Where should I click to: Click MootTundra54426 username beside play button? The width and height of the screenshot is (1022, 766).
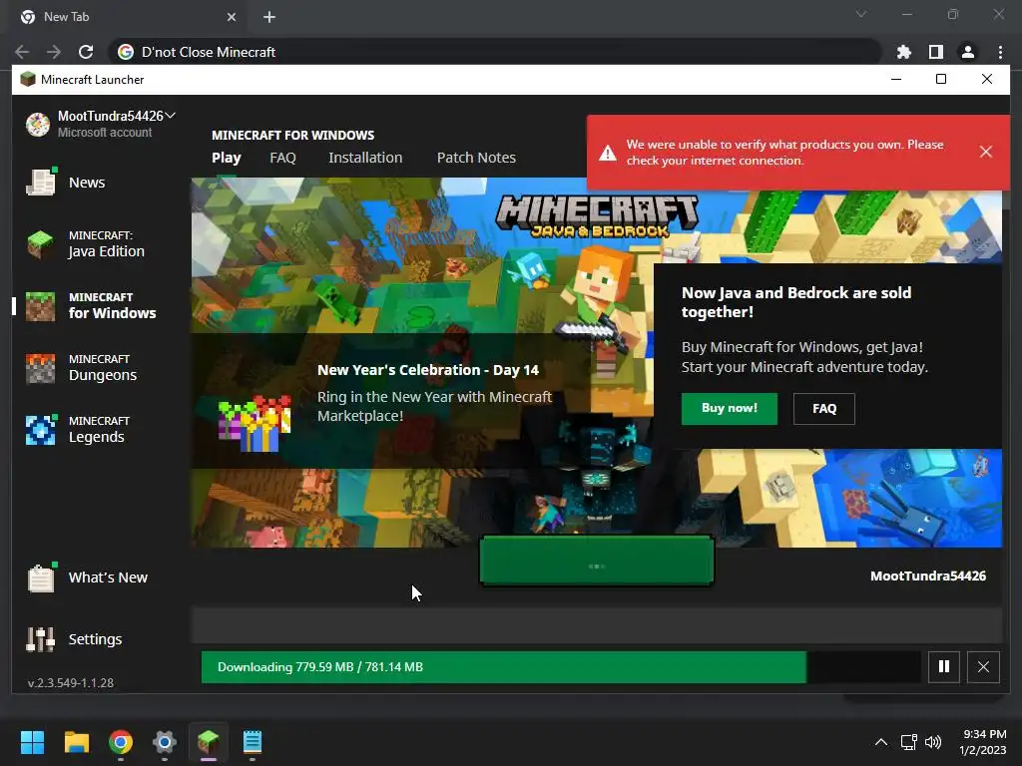click(x=928, y=575)
